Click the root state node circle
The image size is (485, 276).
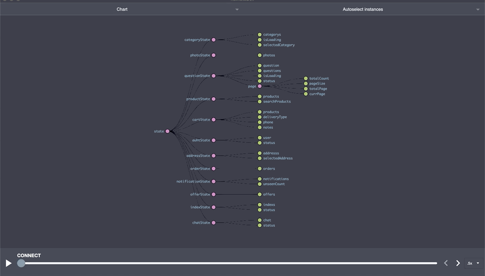click(x=167, y=131)
